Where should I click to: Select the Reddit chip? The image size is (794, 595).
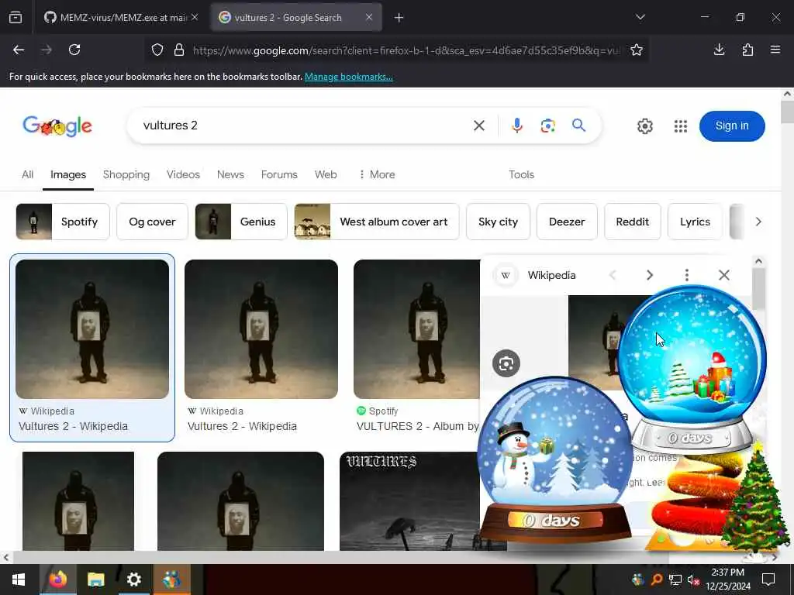pyautogui.click(x=633, y=222)
